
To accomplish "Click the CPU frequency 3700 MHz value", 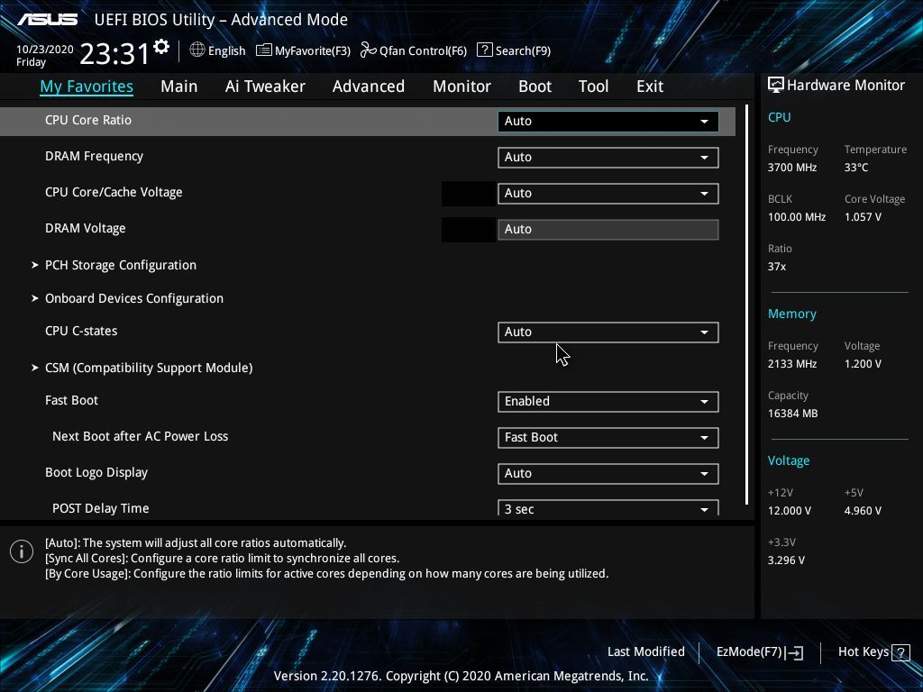I will pyautogui.click(x=792, y=168).
